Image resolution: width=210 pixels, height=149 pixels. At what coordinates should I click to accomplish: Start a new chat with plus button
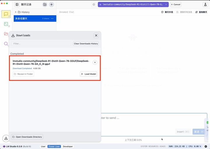pos(51,4)
